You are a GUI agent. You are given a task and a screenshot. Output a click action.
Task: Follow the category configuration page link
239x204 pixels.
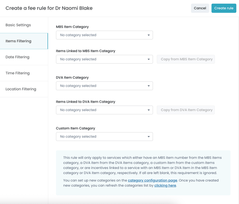click(x=152, y=181)
